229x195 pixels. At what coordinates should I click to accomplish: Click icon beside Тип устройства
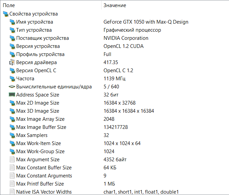[12, 30]
